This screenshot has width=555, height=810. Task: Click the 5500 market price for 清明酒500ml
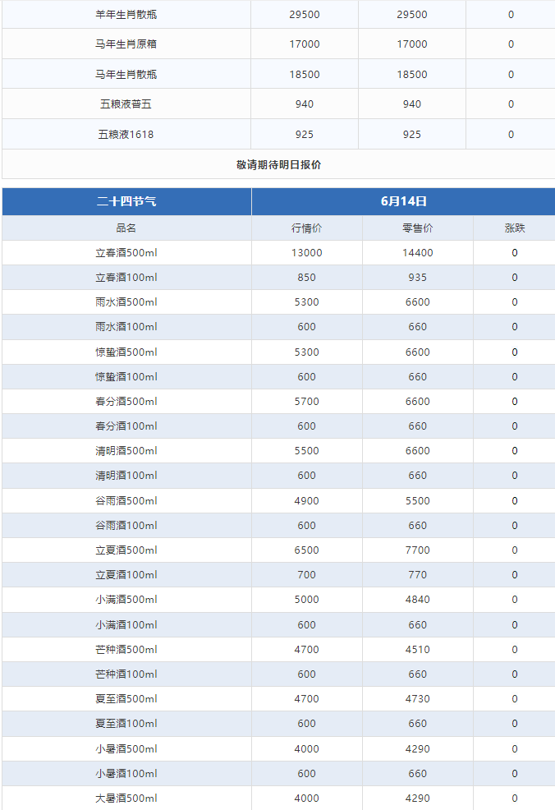(307, 450)
